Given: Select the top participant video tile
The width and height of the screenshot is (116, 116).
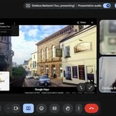Looking at the screenshot, I should (x=108, y=37).
